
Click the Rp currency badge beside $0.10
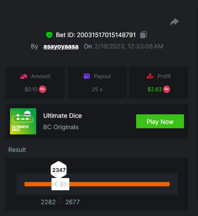(42, 89)
